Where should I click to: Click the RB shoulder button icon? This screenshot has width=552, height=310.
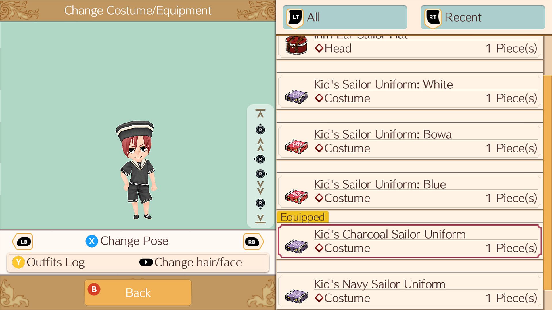(x=253, y=242)
